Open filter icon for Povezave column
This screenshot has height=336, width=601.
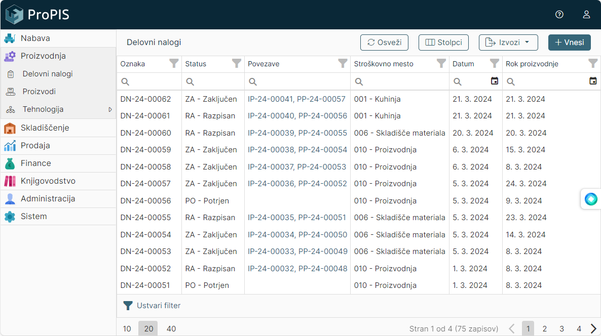pyautogui.click(x=343, y=64)
